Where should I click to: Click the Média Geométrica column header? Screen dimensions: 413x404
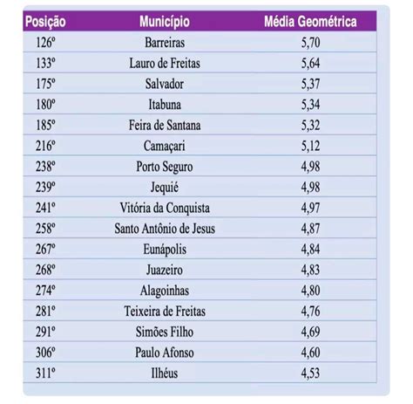[x=310, y=22]
